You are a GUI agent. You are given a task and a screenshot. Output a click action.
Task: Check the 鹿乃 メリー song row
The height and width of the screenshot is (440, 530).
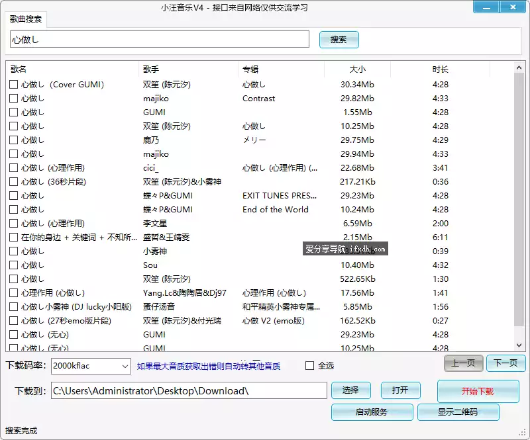(x=13, y=140)
